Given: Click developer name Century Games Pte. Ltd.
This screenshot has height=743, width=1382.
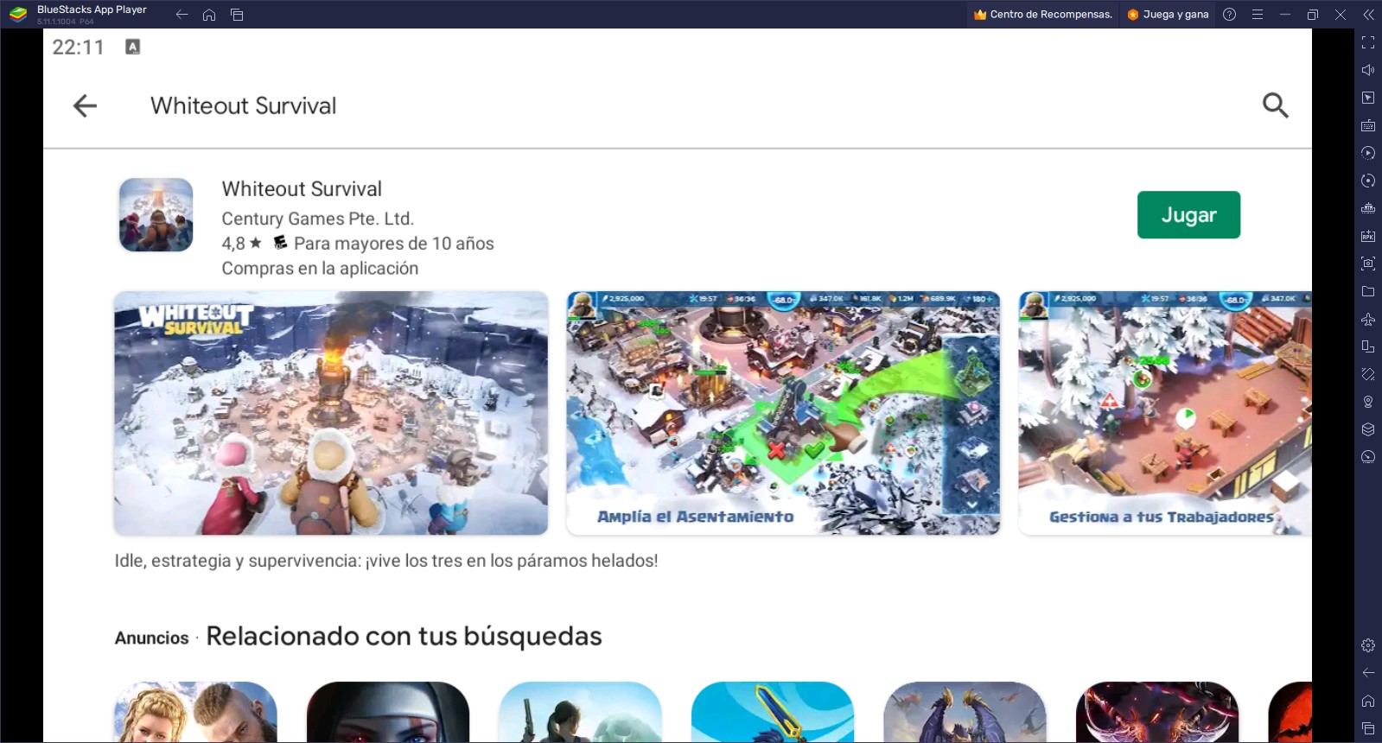Looking at the screenshot, I should coord(318,219).
